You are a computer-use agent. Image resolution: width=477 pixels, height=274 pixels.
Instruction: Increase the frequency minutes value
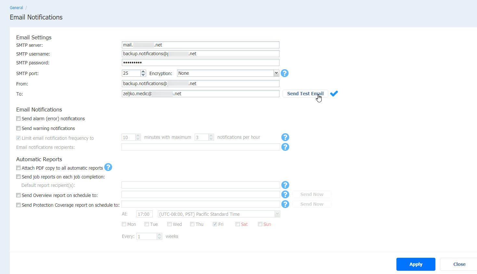click(x=138, y=136)
